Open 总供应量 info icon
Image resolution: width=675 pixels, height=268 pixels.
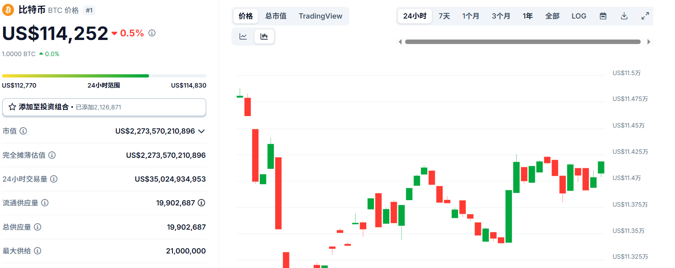[x=38, y=227]
